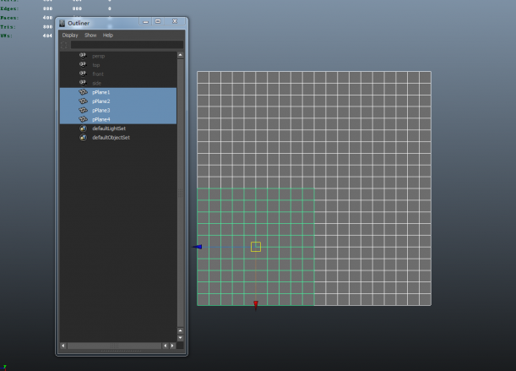The image size is (516, 371).
Task: Select the top camera row label
Action: 95,65
